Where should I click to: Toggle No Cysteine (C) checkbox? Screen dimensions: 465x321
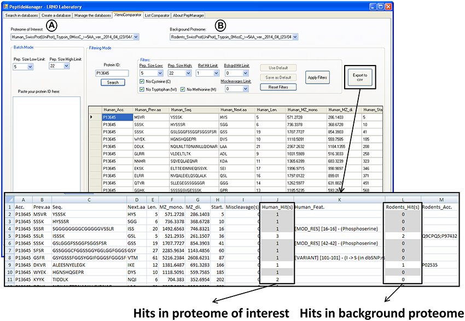pyautogui.click(x=142, y=81)
